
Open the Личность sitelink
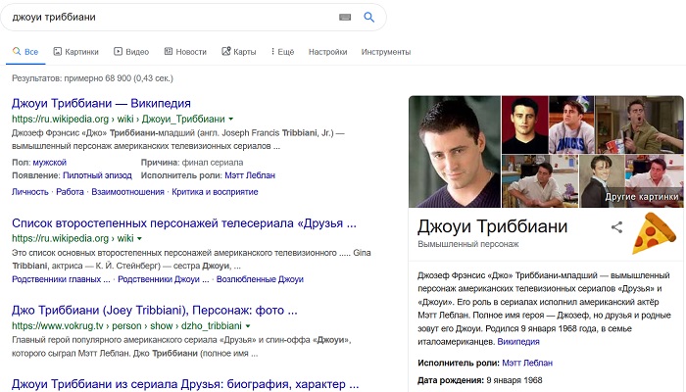click(30, 192)
